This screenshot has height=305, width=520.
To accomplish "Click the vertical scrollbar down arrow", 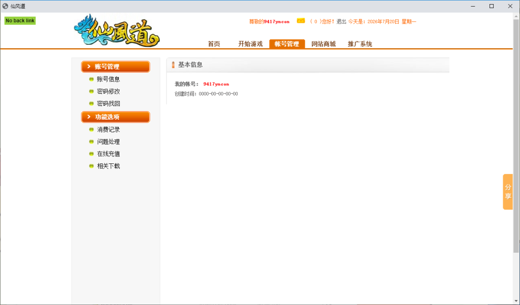I will (x=516, y=301).
